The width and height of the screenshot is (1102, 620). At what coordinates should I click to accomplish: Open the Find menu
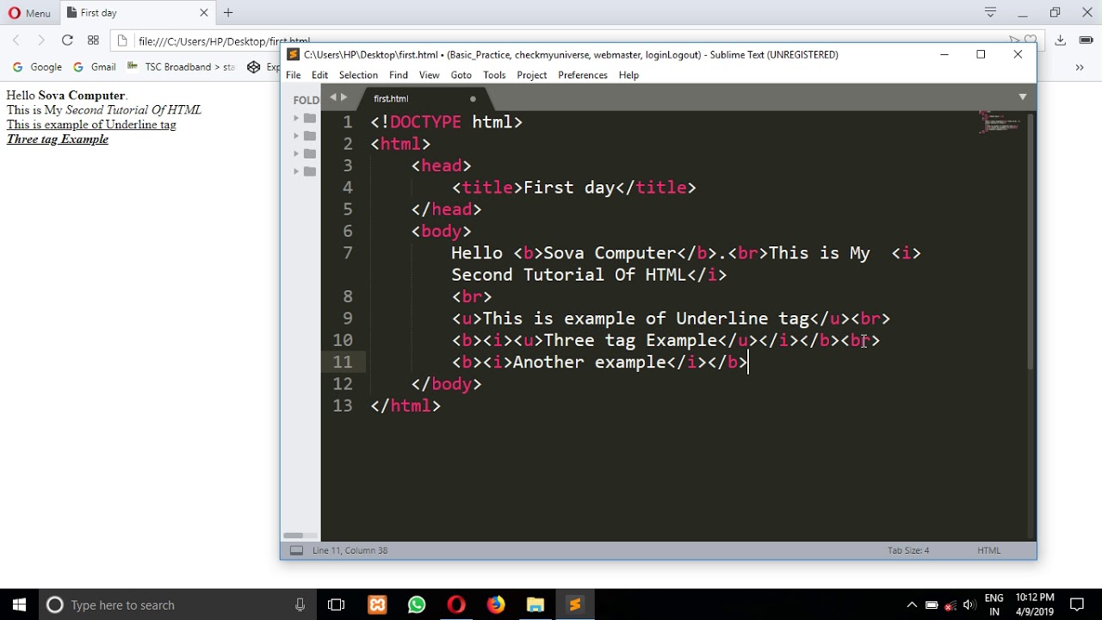click(399, 75)
